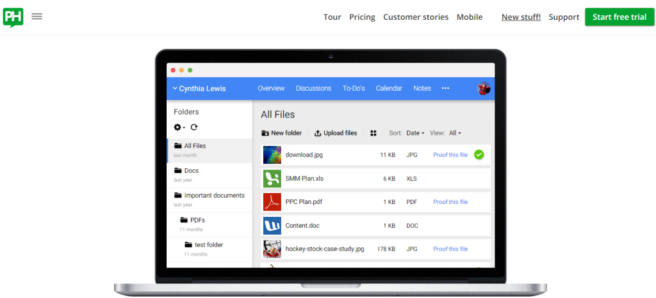Click the All Files heading
656x298 pixels.
point(278,114)
